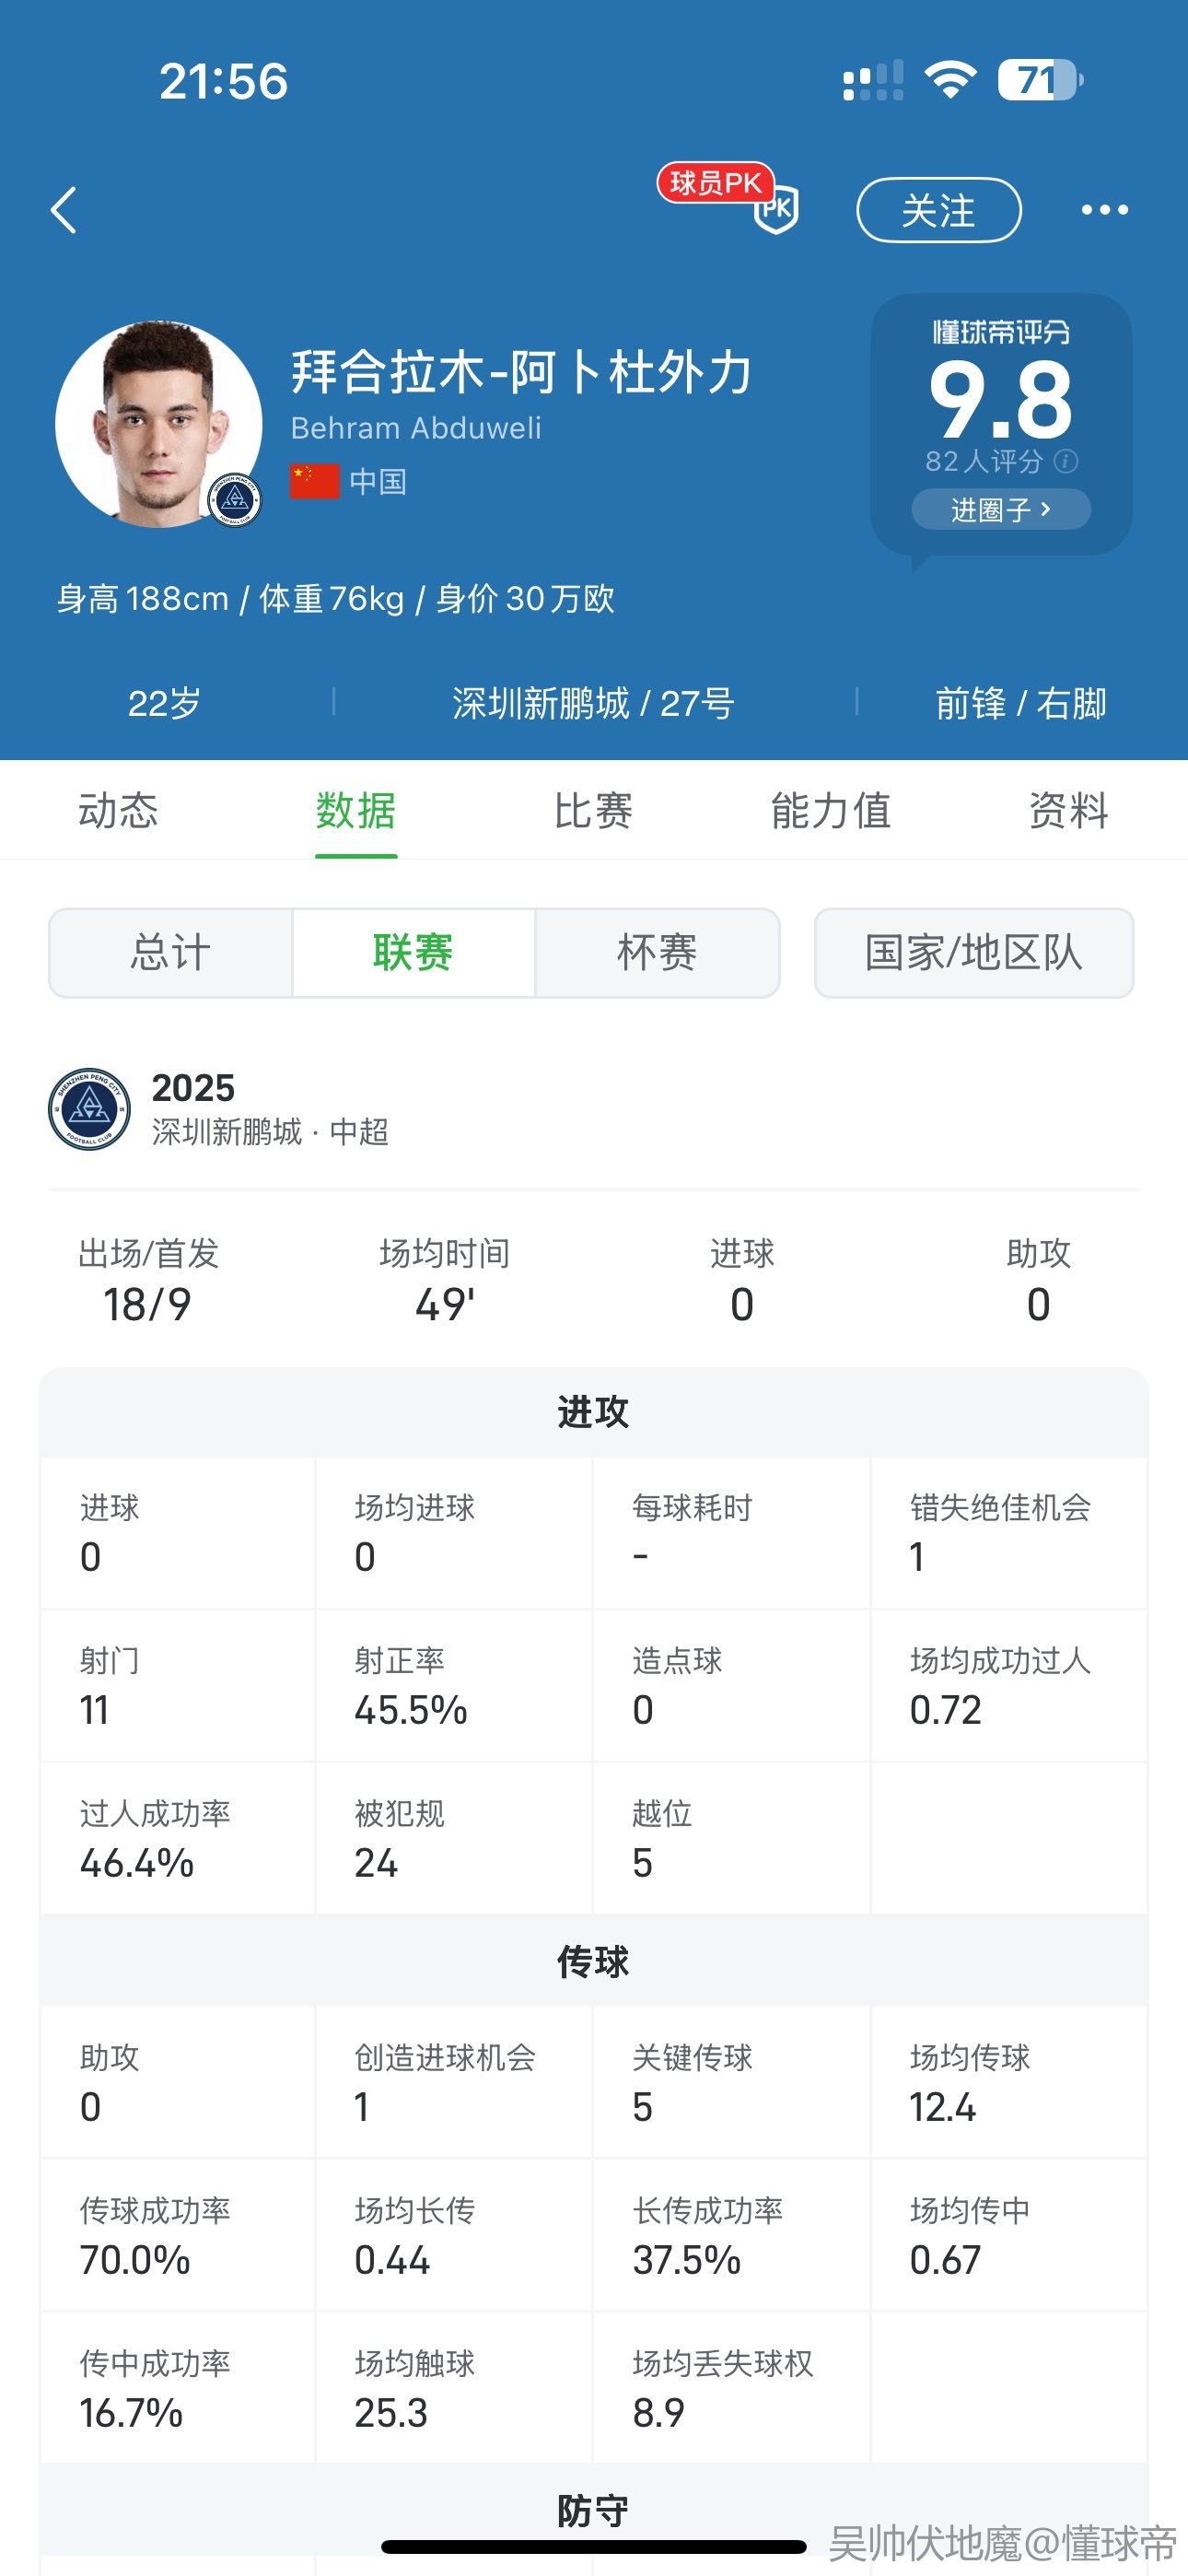Tap the Wi-Fi status icon

950,80
